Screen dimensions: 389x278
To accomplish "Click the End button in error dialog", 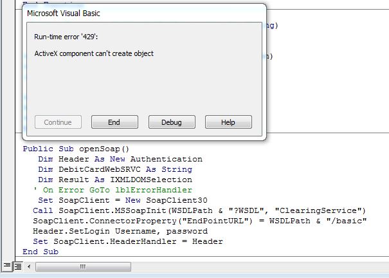I will click(114, 122).
